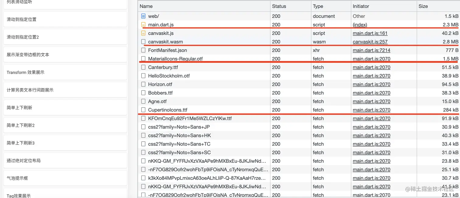The height and width of the screenshot is (198, 460).
Task: Click the document icon beside web/
Action: point(143,16)
